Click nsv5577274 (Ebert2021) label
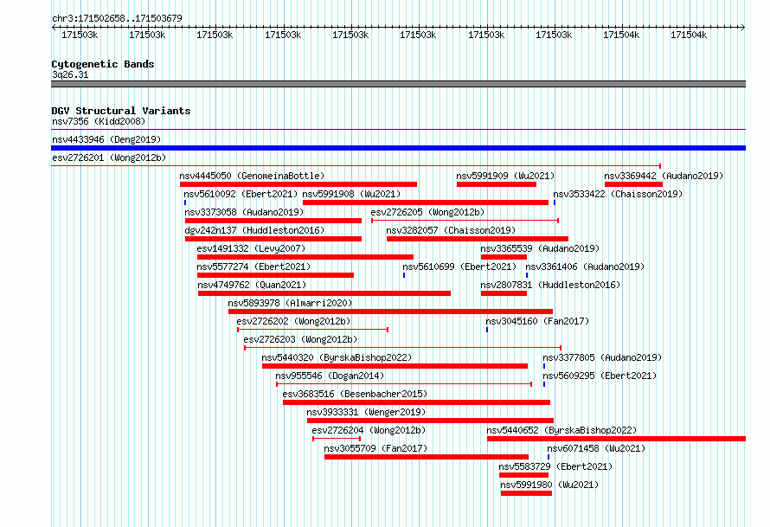The image size is (770, 527). coord(253,267)
